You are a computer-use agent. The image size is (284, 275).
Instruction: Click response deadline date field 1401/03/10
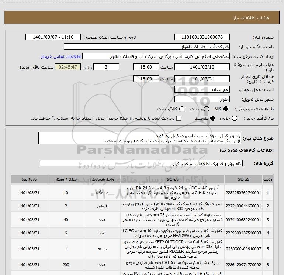coord(202,67)
